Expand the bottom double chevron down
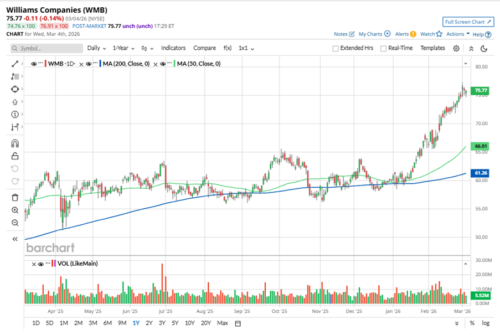The width and height of the screenshot is (500, 335). (x=457, y=323)
